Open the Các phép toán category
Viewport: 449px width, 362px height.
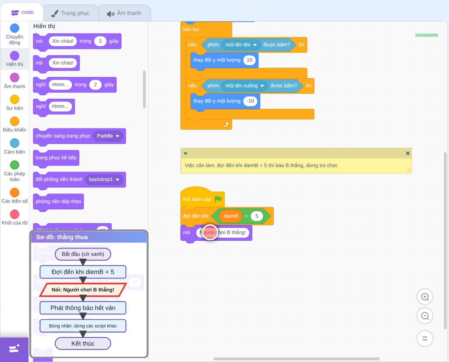pyautogui.click(x=15, y=171)
